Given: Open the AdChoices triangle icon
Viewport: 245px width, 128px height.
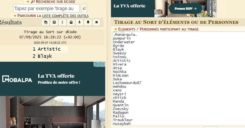Looking at the screenshot, I should [97, 64].
